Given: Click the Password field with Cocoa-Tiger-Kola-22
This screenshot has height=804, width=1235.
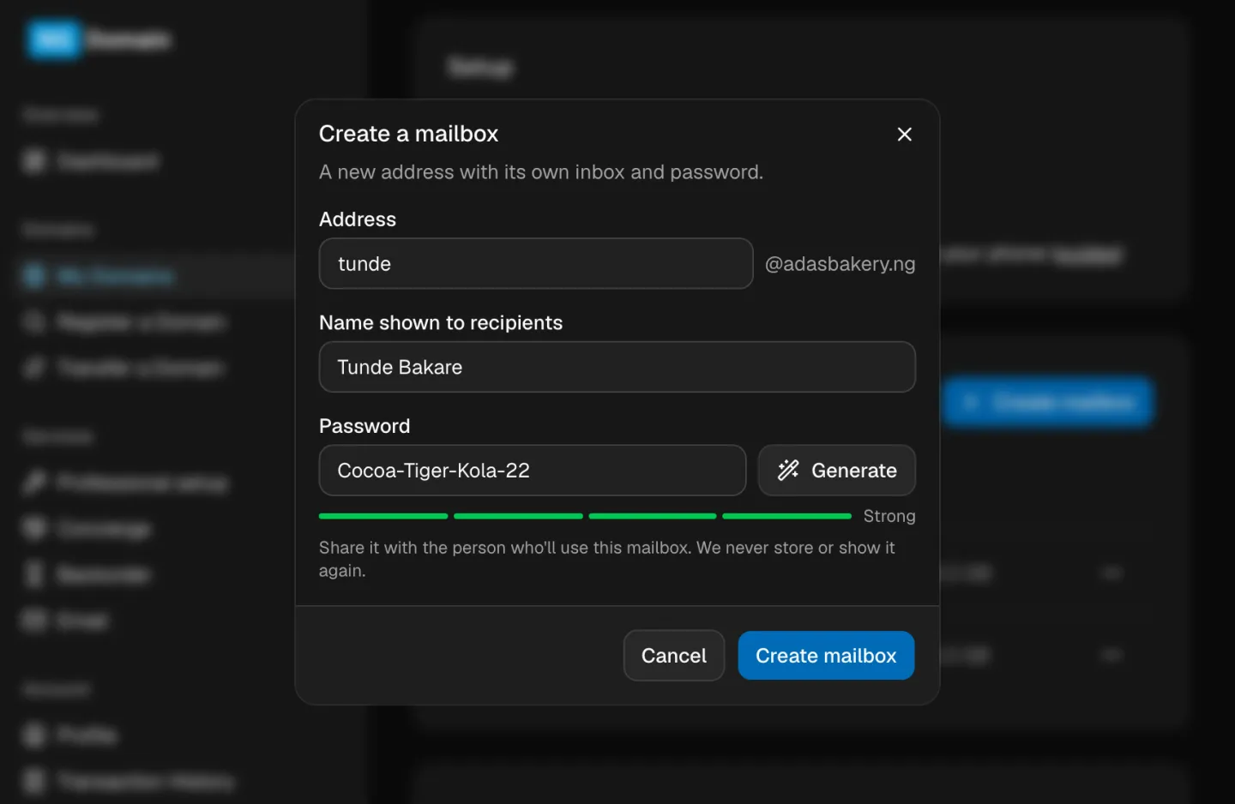Looking at the screenshot, I should click(533, 471).
